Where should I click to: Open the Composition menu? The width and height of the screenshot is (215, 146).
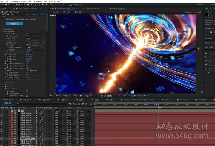(x=15, y=1)
